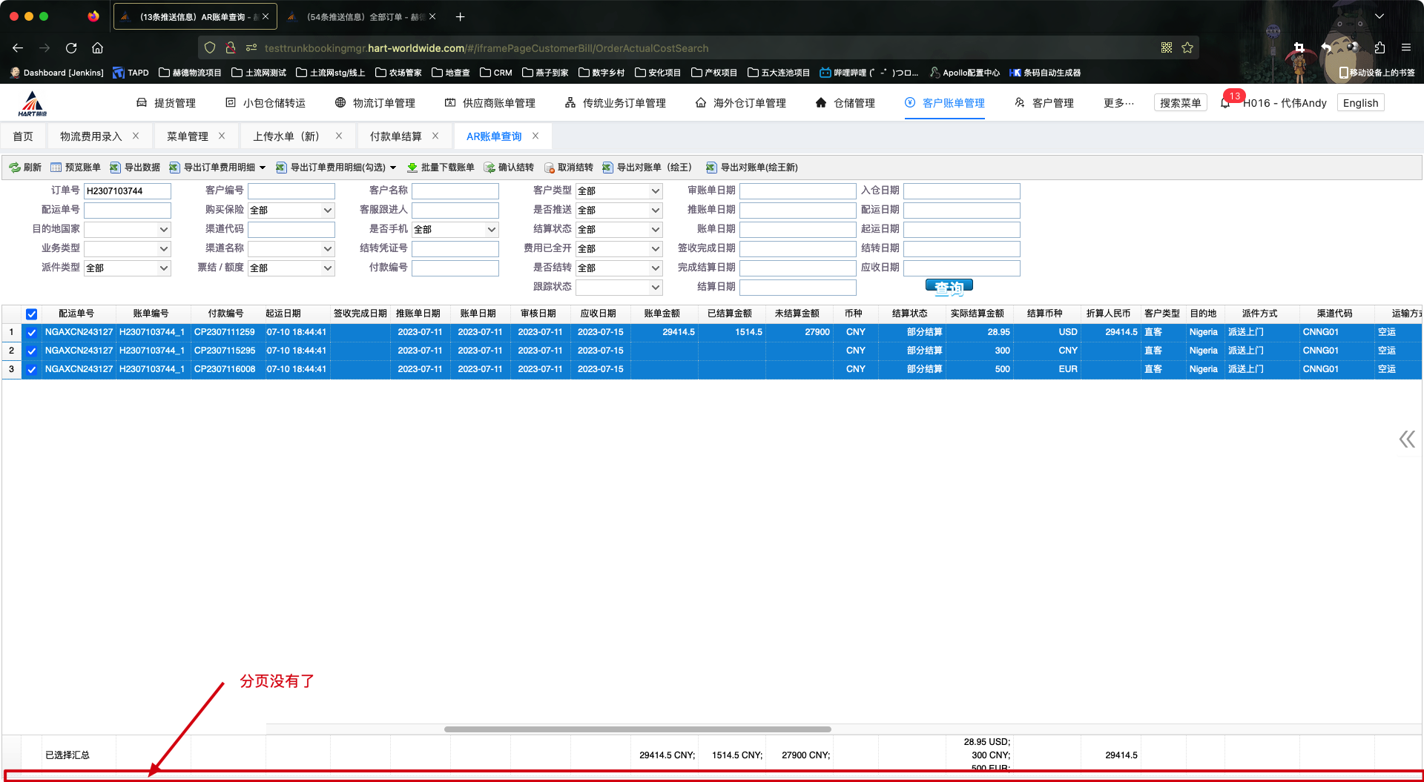Expand side panel with double chevron arrow
The image size is (1424, 782).
(1406, 440)
